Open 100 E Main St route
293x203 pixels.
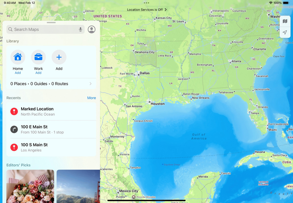[x=51, y=129]
